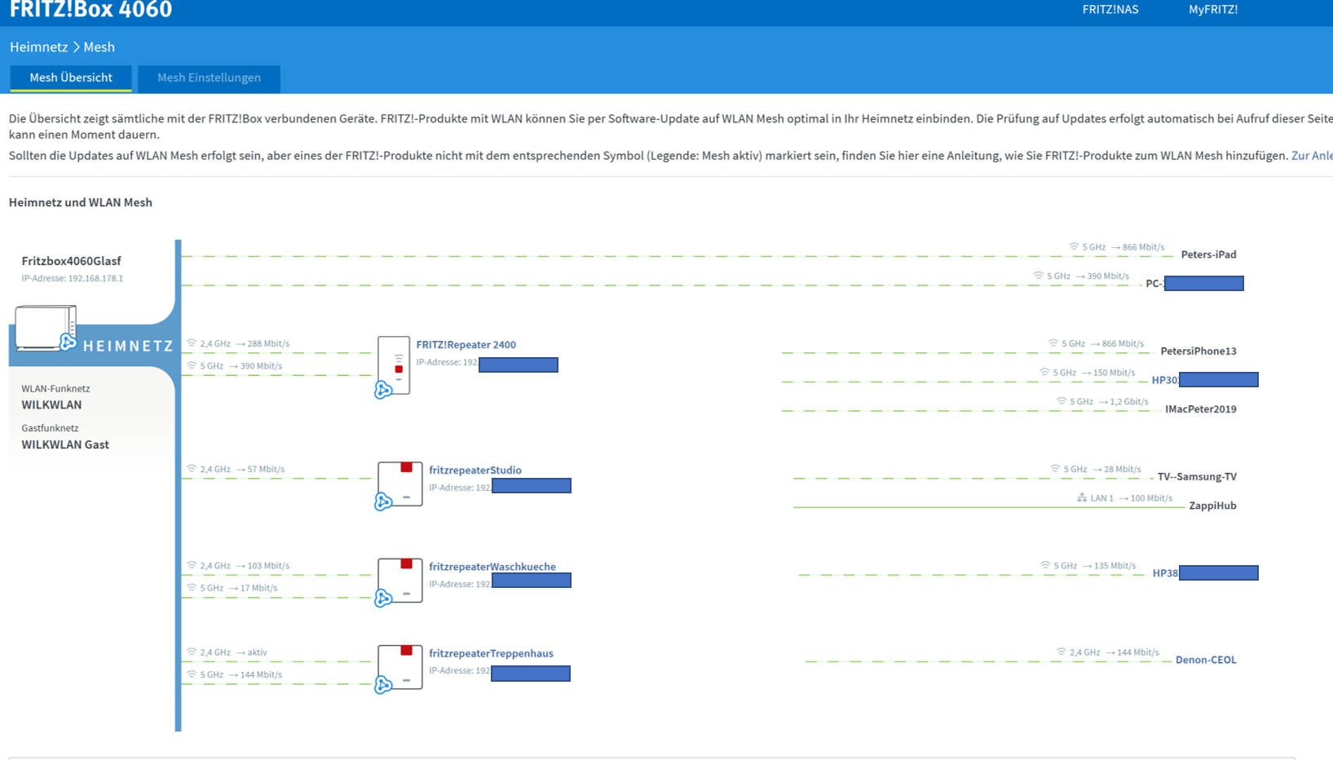The image size is (1333, 760).
Task: Click Mesh in the breadcrumb
Action: 99,47
